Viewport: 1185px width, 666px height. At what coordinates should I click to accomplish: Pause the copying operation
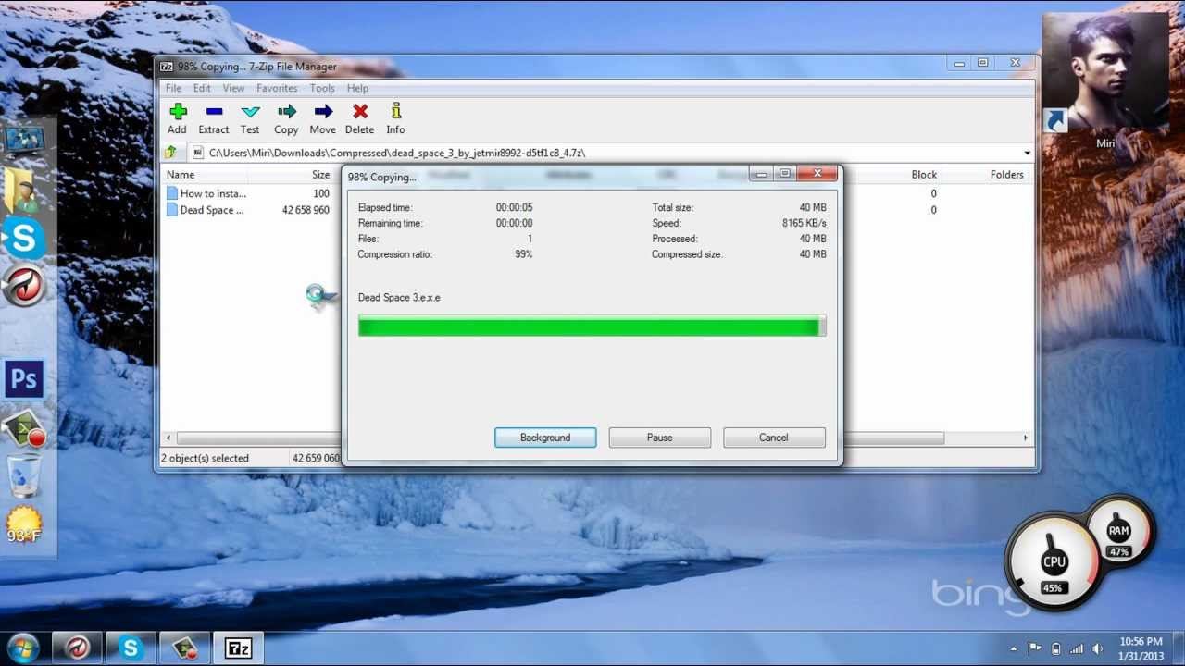pos(659,438)
